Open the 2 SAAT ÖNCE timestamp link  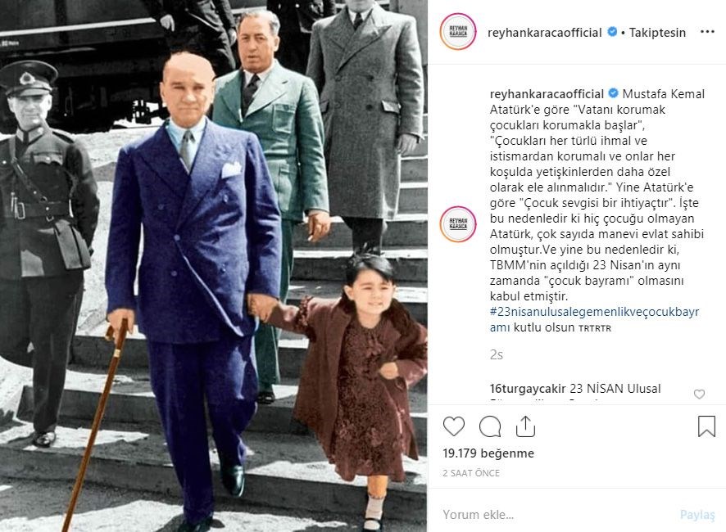point(471,473)
